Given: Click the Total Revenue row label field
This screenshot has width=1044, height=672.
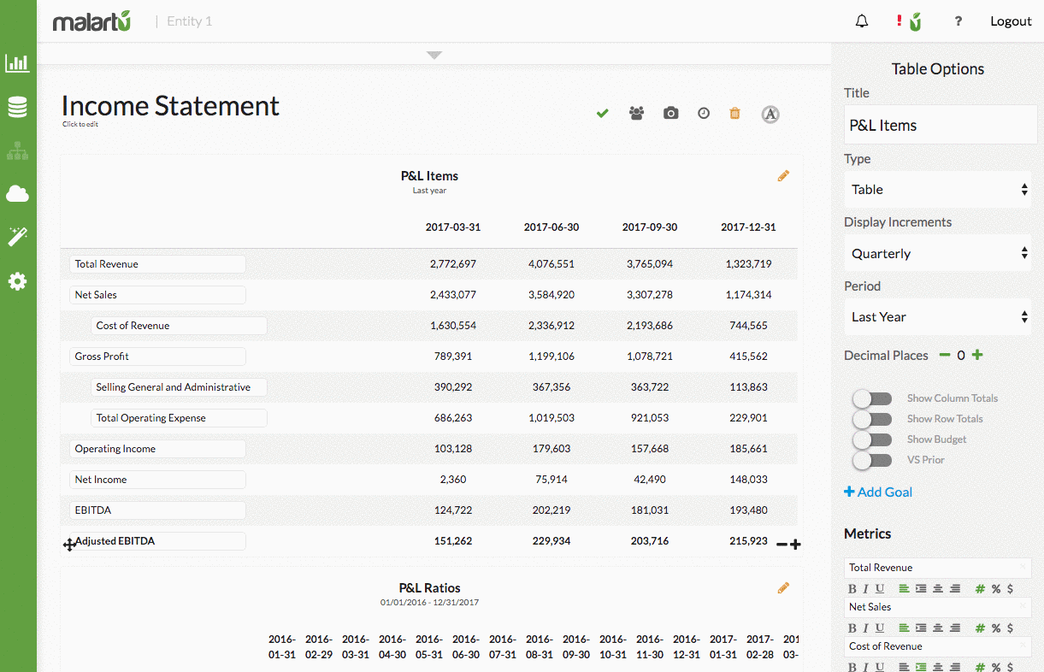Looking at the screenshot, I should [x=157, y=264].
